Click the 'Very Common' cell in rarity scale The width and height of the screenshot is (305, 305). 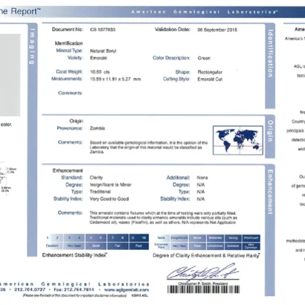coord(251,246)
